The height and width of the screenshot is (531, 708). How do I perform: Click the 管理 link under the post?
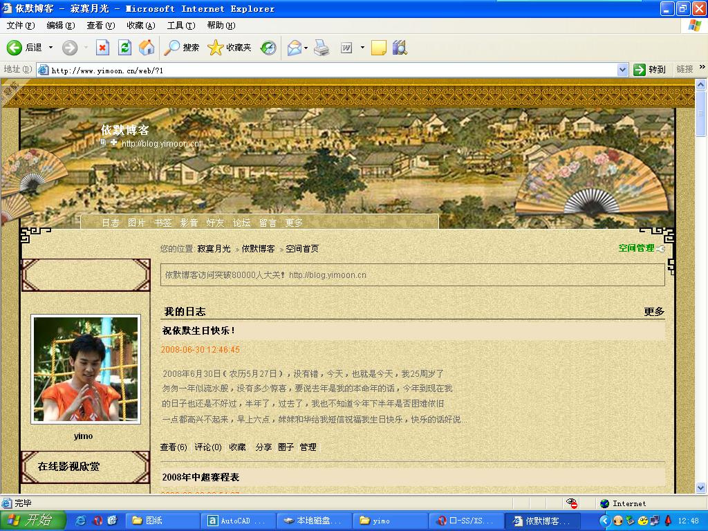[x=308, y=447]
